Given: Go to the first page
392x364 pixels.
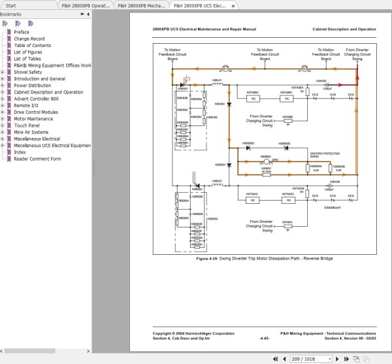Looking at the screenshot, I should (x=275, y=359).
